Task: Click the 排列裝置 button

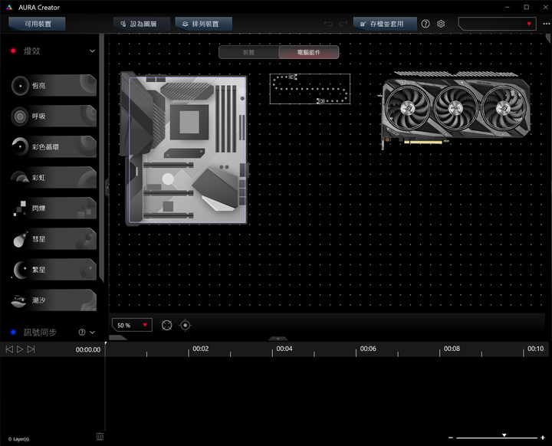Action: click(203, 24)
